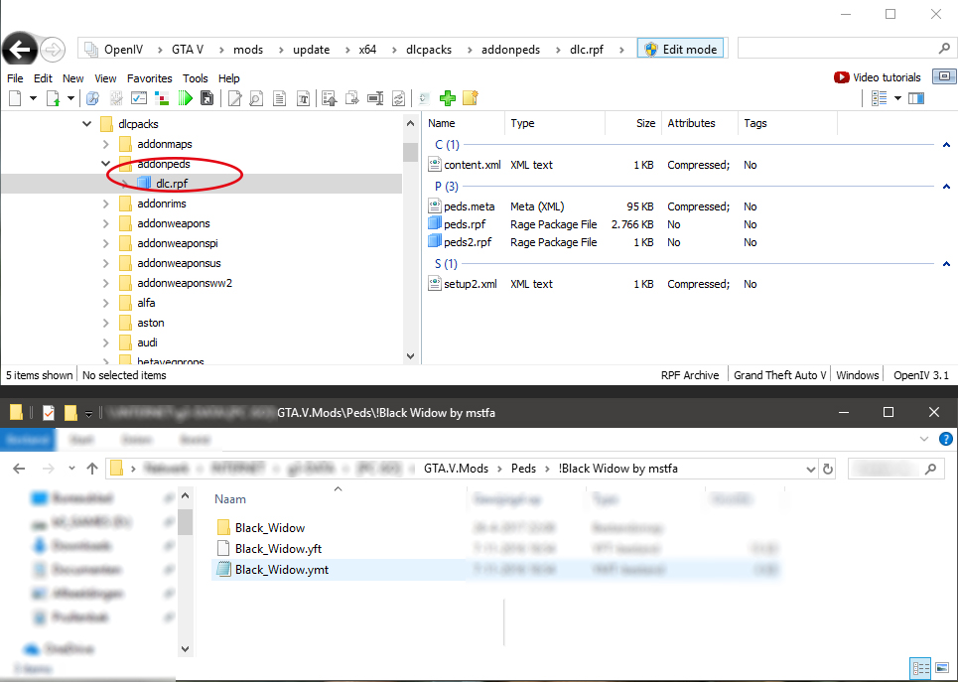Select the audi folder in tree
This screenshot has height=682, width=958.
click(147, 342)
